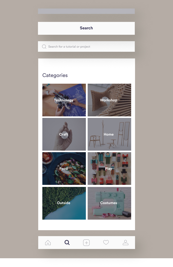Click the Technology label text
This screenshot has height=267, width=173.
[x=64, y=100]
